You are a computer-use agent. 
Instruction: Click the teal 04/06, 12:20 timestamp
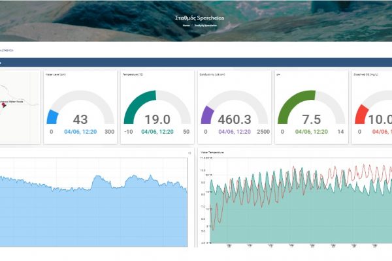pyautogui.click(x=157, y=132)
